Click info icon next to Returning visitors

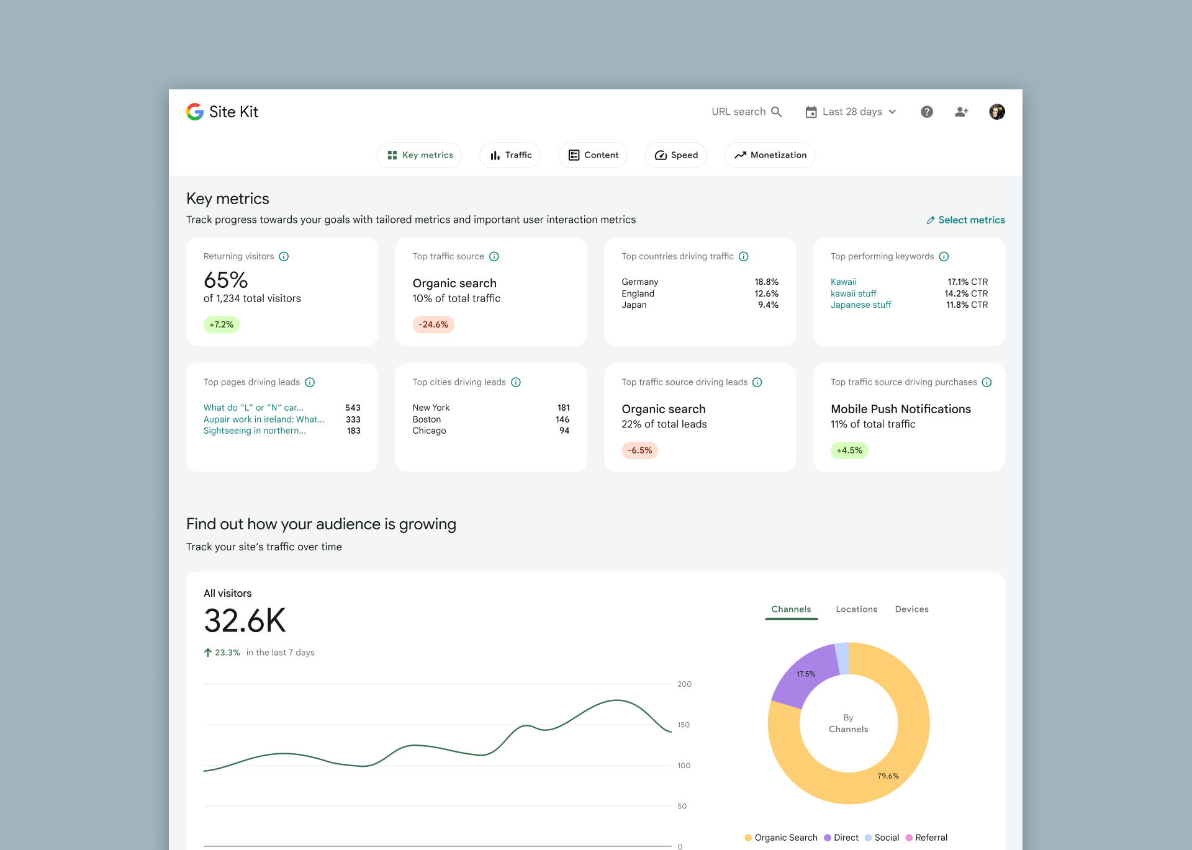(x=284, y=256)
